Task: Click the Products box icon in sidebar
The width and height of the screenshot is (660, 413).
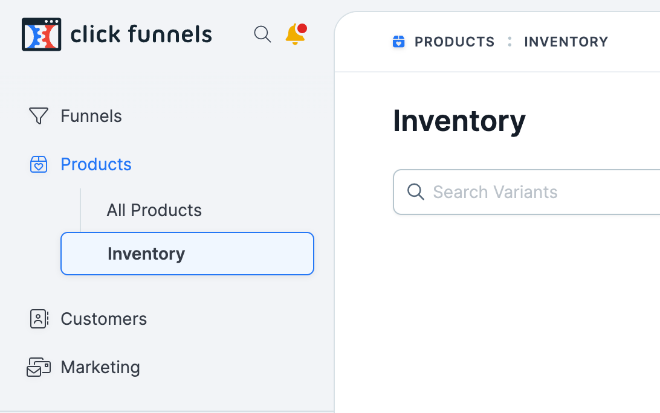Action: 38,164
